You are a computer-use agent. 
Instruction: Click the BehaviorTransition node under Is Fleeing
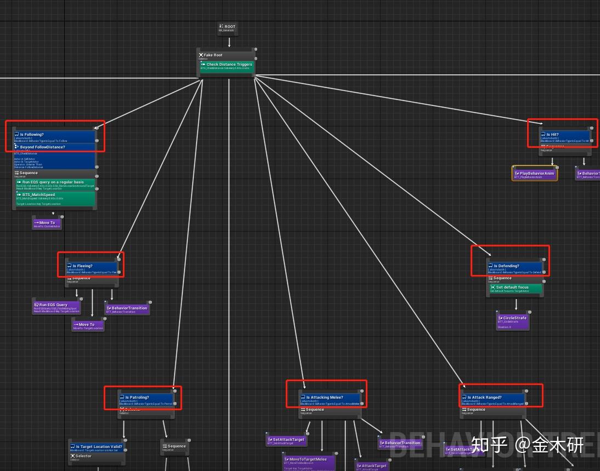click(109, 308)
